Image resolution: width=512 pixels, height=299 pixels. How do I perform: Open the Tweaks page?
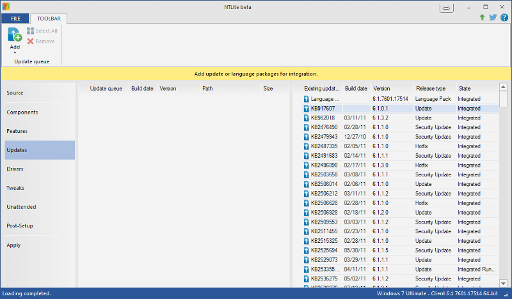point(40,188)
